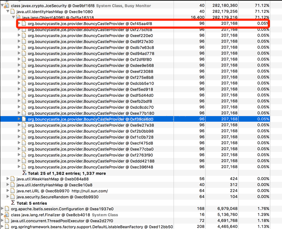This screenshot has width=282, height=229.
Task: Click object icon of BouncyCastleProvider @ 0xefb2bdf8
Action: (24, 101)
